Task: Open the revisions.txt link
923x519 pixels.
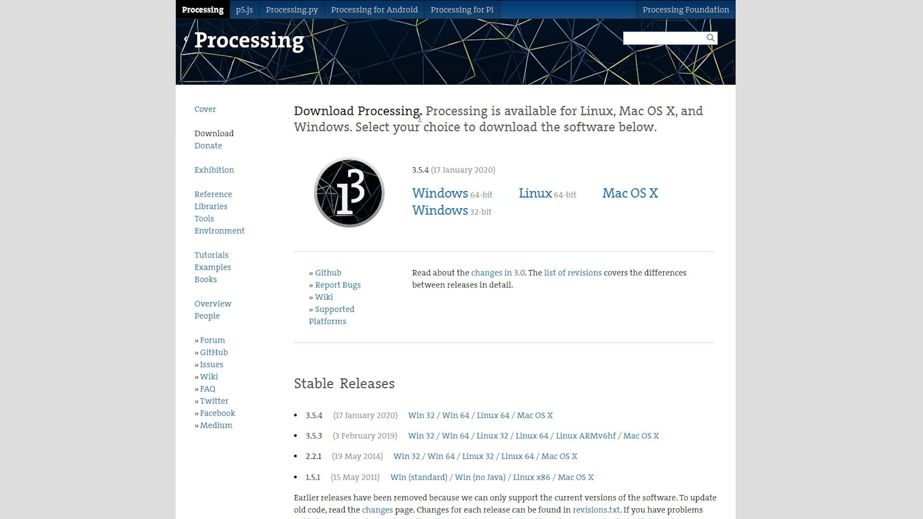Action: pos(596,510)
